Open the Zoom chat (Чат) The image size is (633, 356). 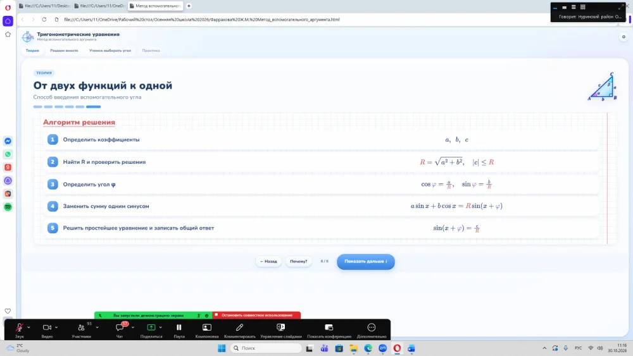point(120,328)
